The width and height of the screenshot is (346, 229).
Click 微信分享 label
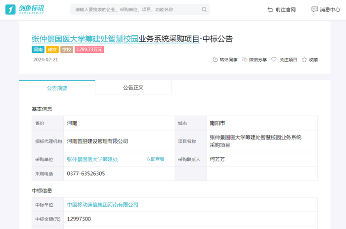[x=258, y=60]
